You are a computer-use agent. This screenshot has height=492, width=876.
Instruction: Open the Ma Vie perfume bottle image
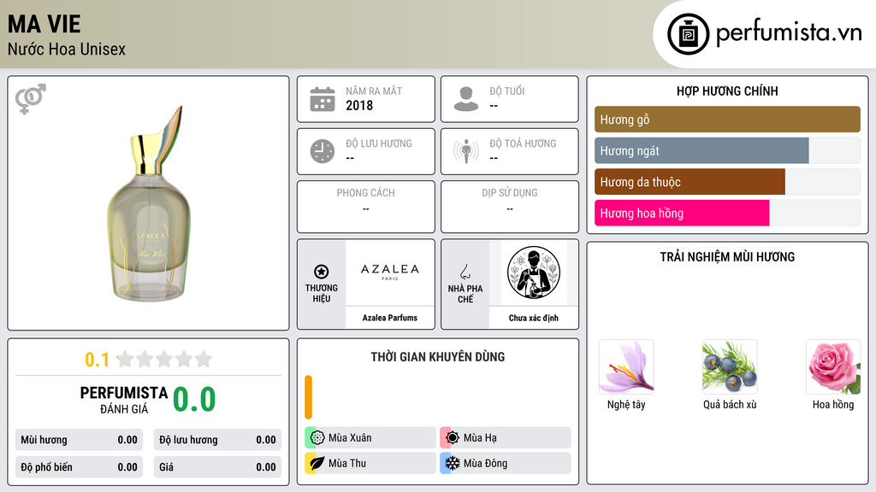click(x=149, y=203)
